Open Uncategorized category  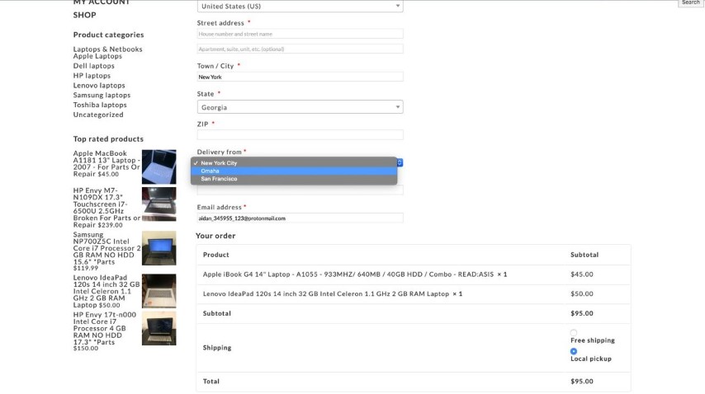(x=98, y=115)
